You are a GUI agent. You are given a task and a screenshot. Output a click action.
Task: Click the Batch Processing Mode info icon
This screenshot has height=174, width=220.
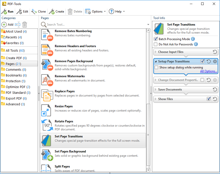(193, 39)
